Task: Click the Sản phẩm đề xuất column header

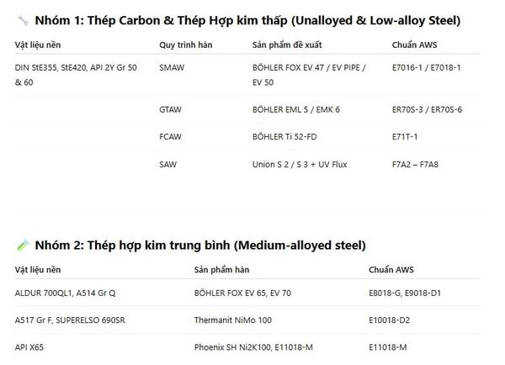Action: tap(287, 45)
